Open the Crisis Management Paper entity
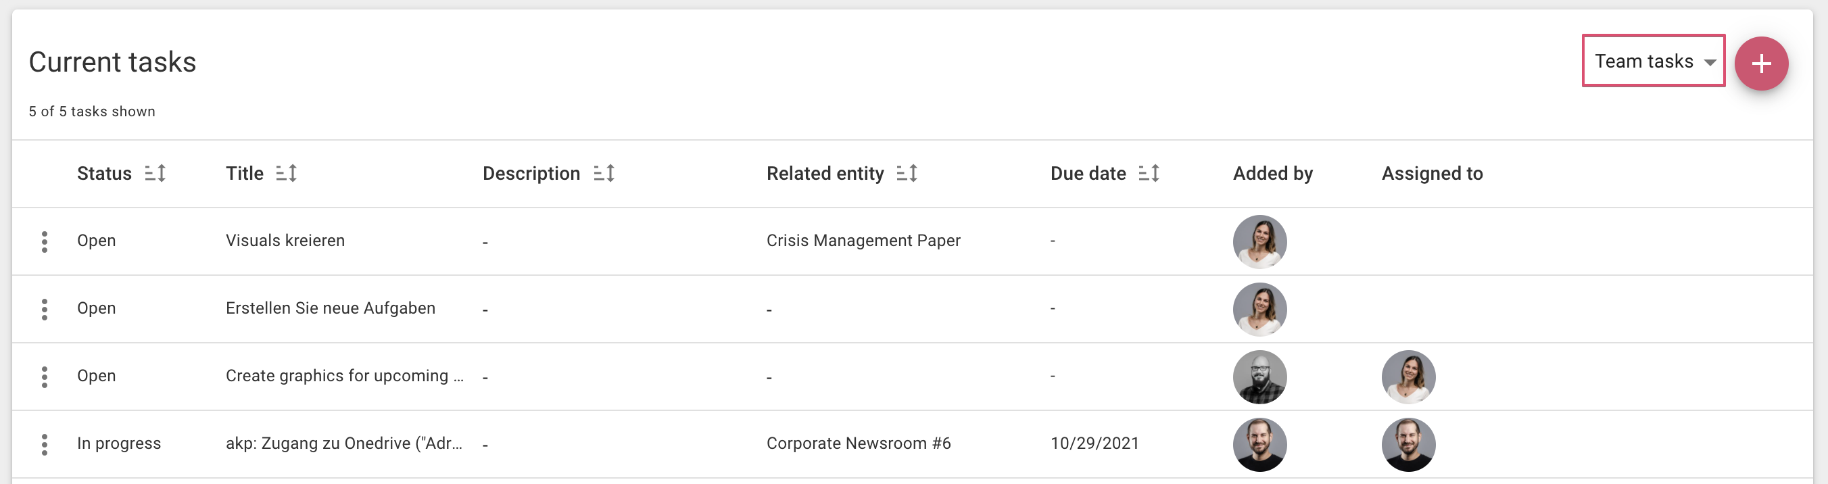Screen dimensions: 1828x484 863,241
